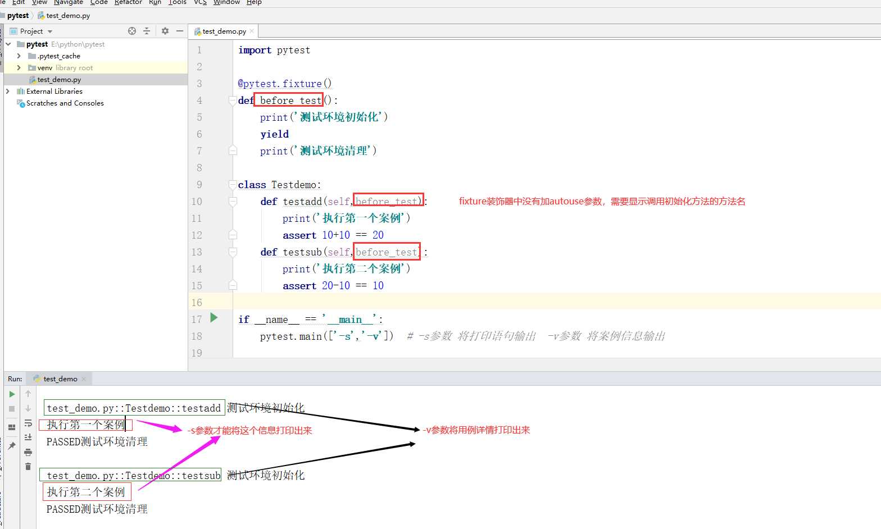This screenshot has height=529, width=881.
Task: Fold the before_test function at line 4
Action: click(x=233, y=101)
